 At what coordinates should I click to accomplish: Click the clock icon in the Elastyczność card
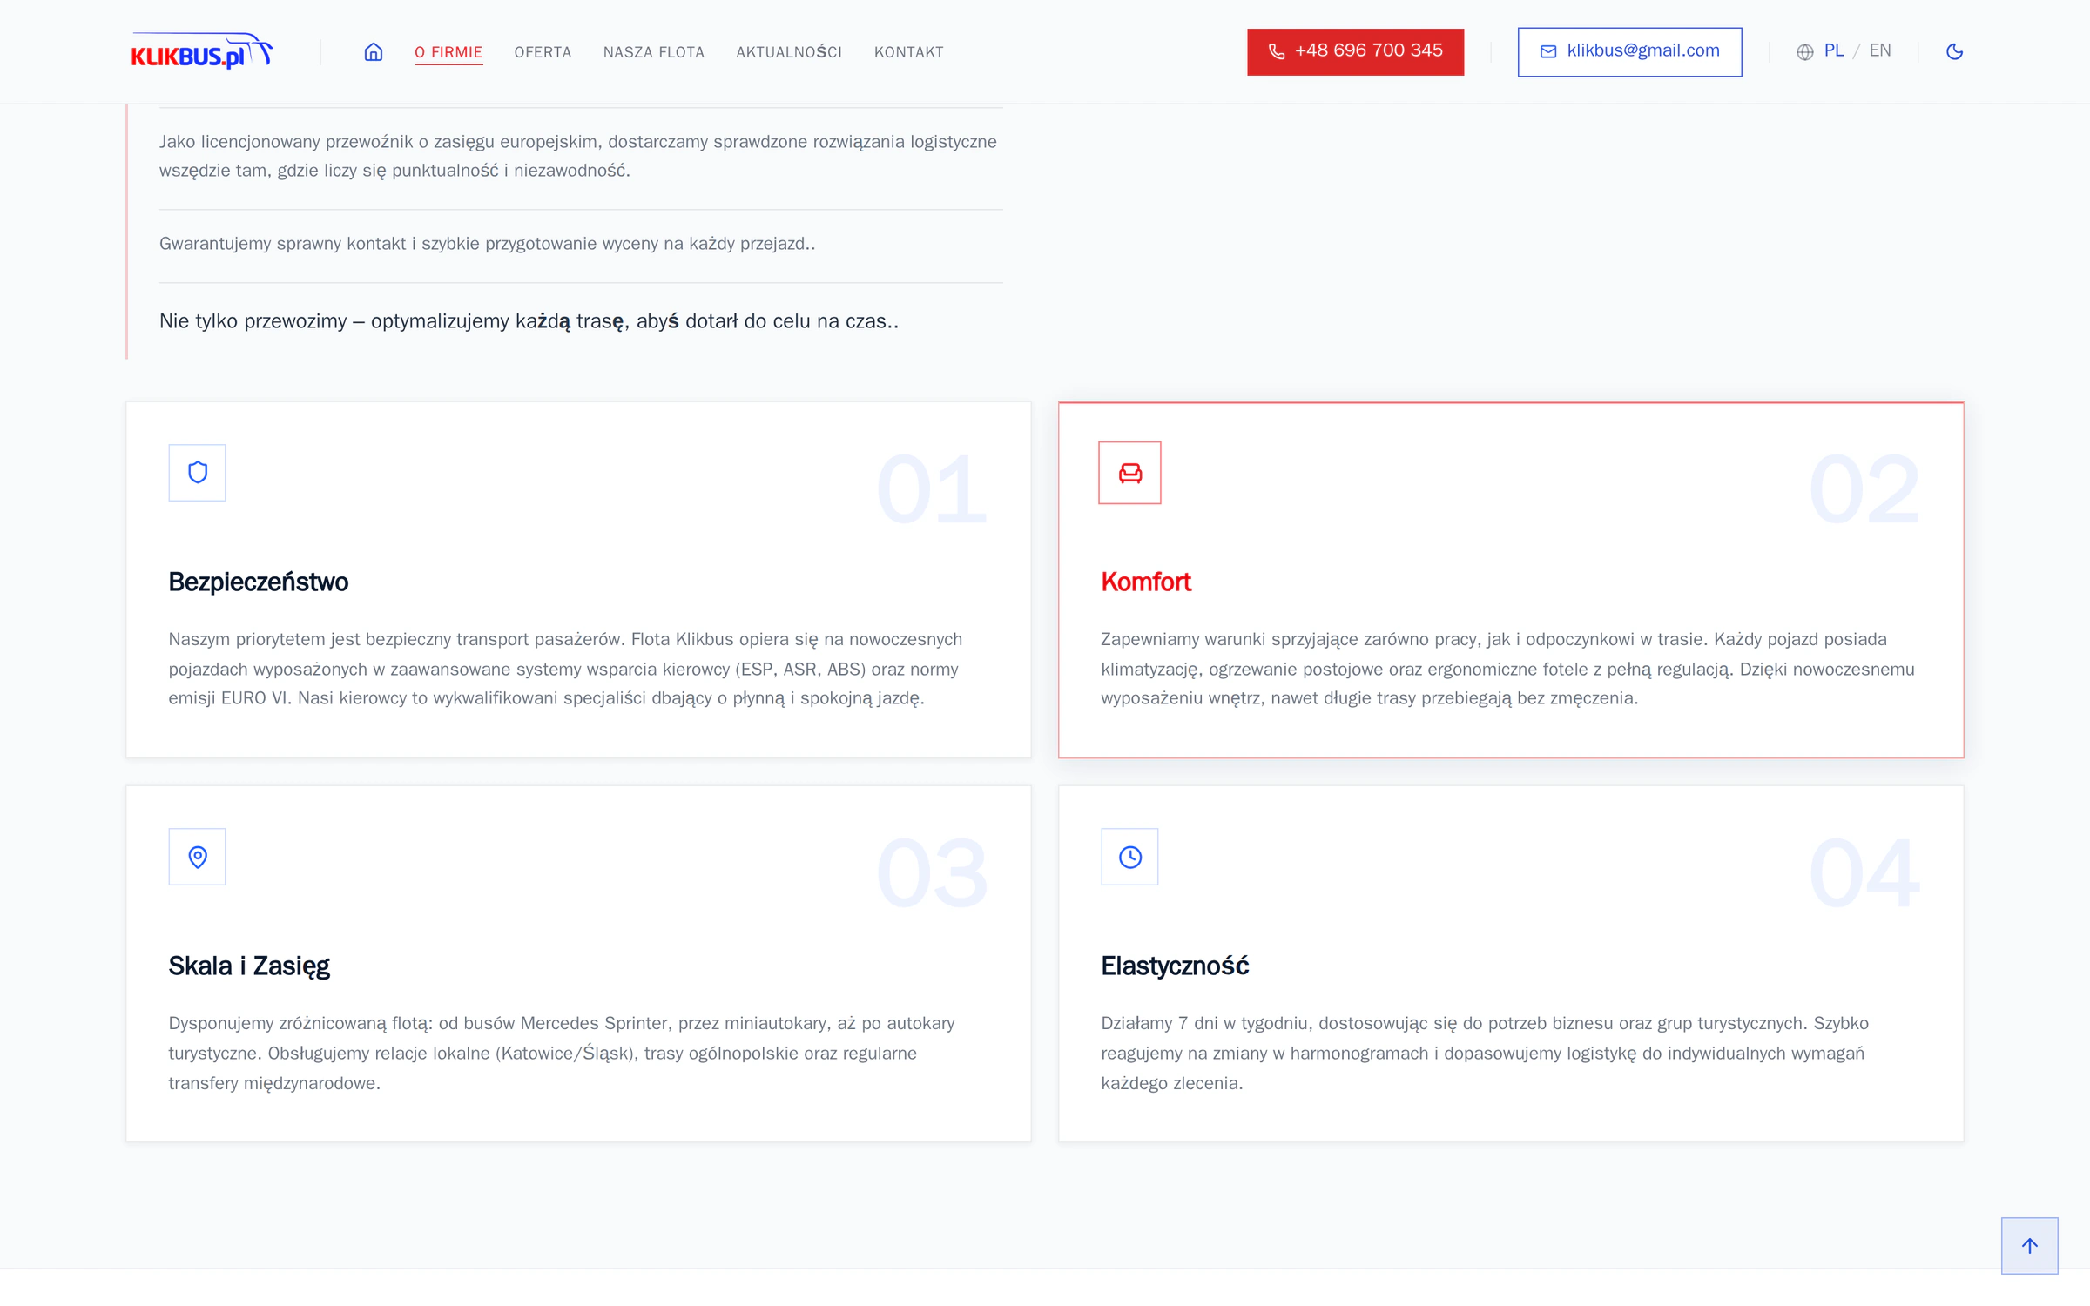coord(1129,857)
